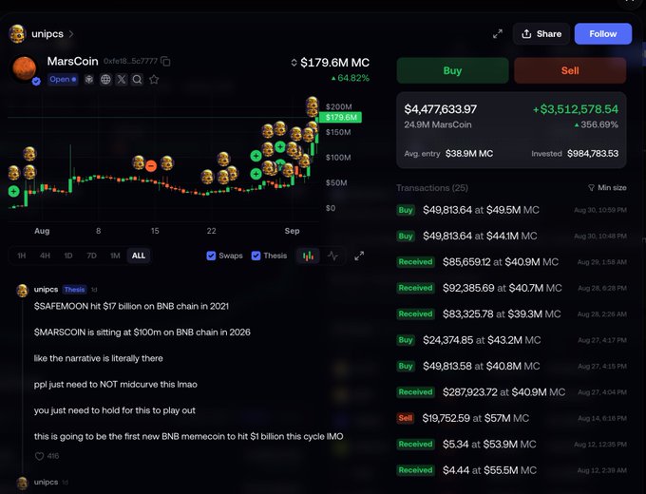Click the +$3,512,578.54 profit value

tap(576, 109)
